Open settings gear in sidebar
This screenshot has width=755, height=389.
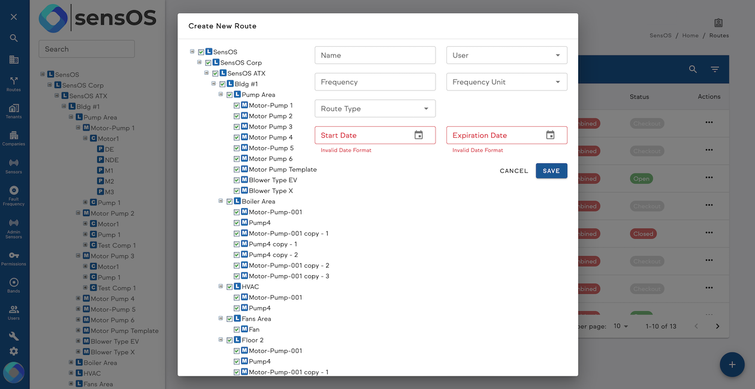click(x=14, y=351)
